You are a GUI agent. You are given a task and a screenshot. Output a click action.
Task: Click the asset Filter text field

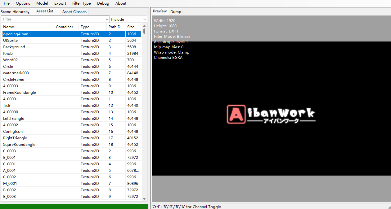click(53, 19)
